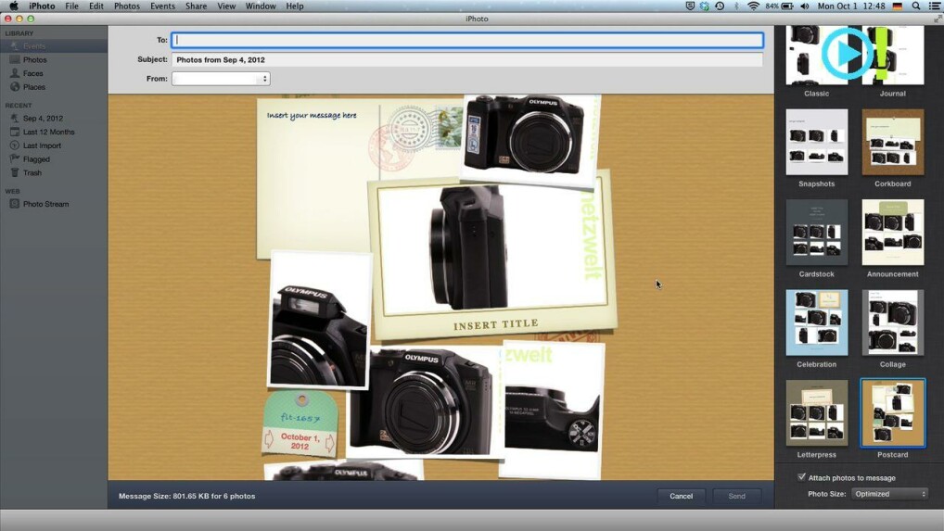Choose the Celebration email theme
Viewport: 944px width, 531px height.
pyautogui.click(x=816, y=323)
